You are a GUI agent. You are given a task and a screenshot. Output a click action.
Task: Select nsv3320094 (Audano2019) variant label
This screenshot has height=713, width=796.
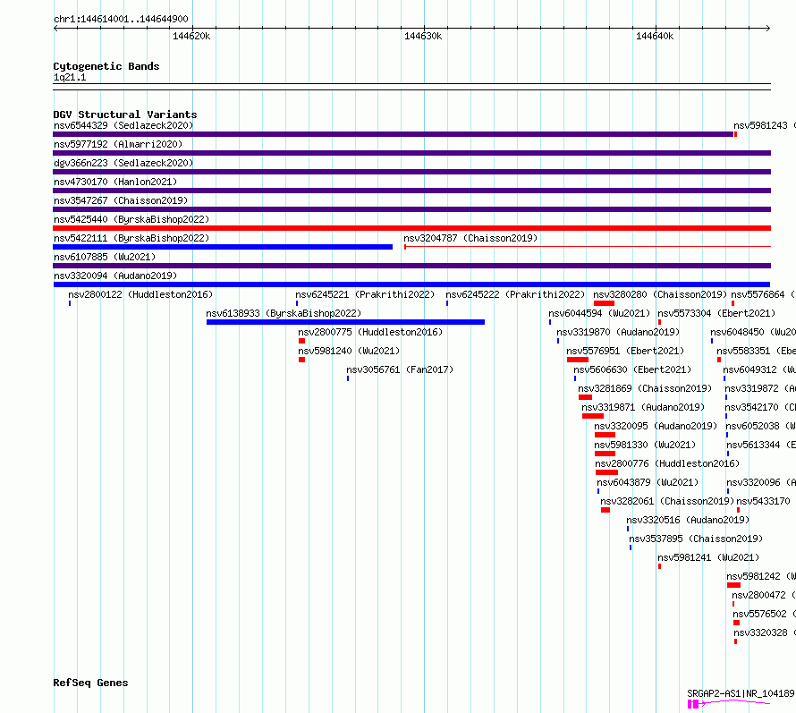pyautogui.click(x=115, y=276)
